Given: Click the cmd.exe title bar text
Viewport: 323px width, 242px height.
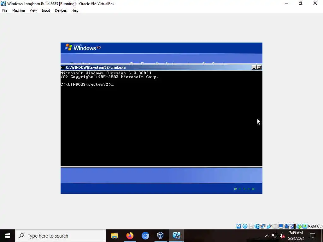Looking at the screenshot, I should point(96,67).
